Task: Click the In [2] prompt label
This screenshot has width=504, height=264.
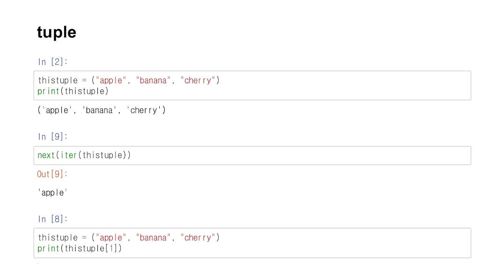Action: (52, 62)
